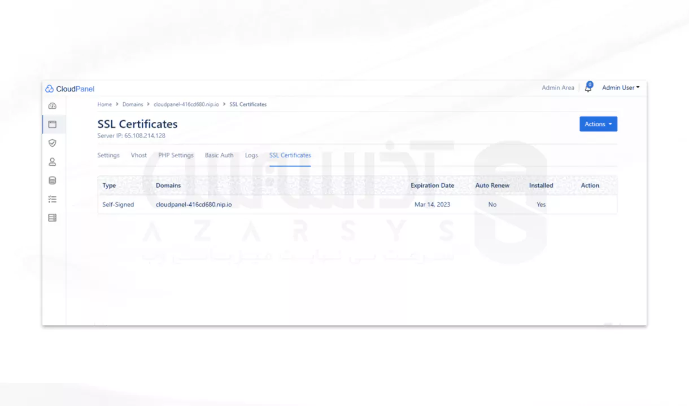Viewport: 689px width, 406px height.
Task: Click the Installed Yes value
Action: [x=541, y=205]
